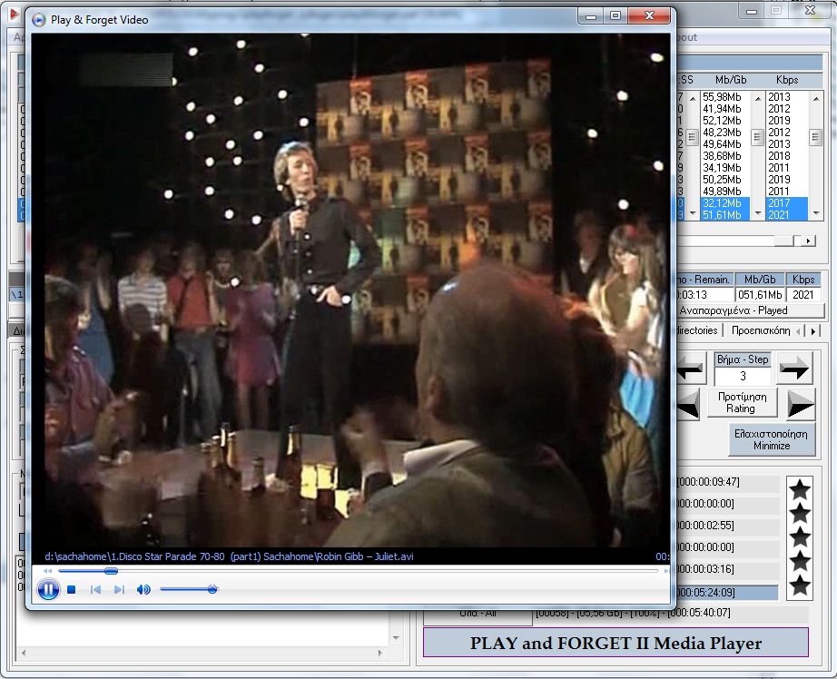Lower rating with the left triangle button
837x679 pixels.
tap(689, 404)
